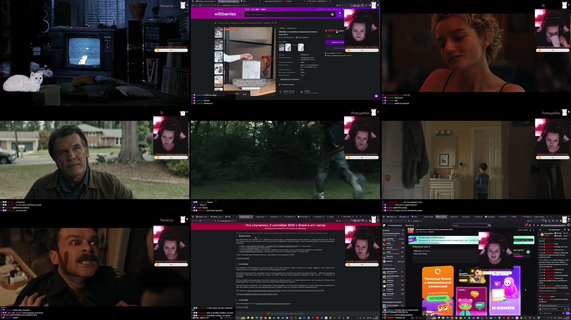Click the Wildberries search input field
The image size is (571, 320).
click(x=286, y=14)
